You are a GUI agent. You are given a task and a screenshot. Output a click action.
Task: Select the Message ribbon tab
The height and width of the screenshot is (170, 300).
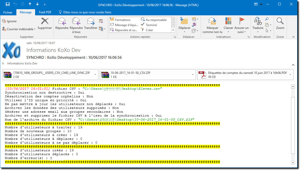click(26, 12)
